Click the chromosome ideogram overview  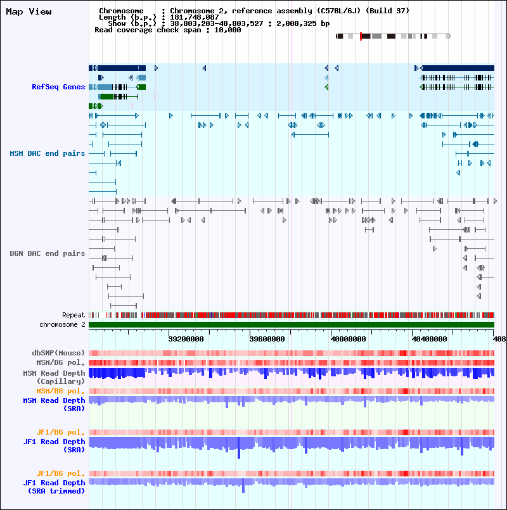[393, 36]
